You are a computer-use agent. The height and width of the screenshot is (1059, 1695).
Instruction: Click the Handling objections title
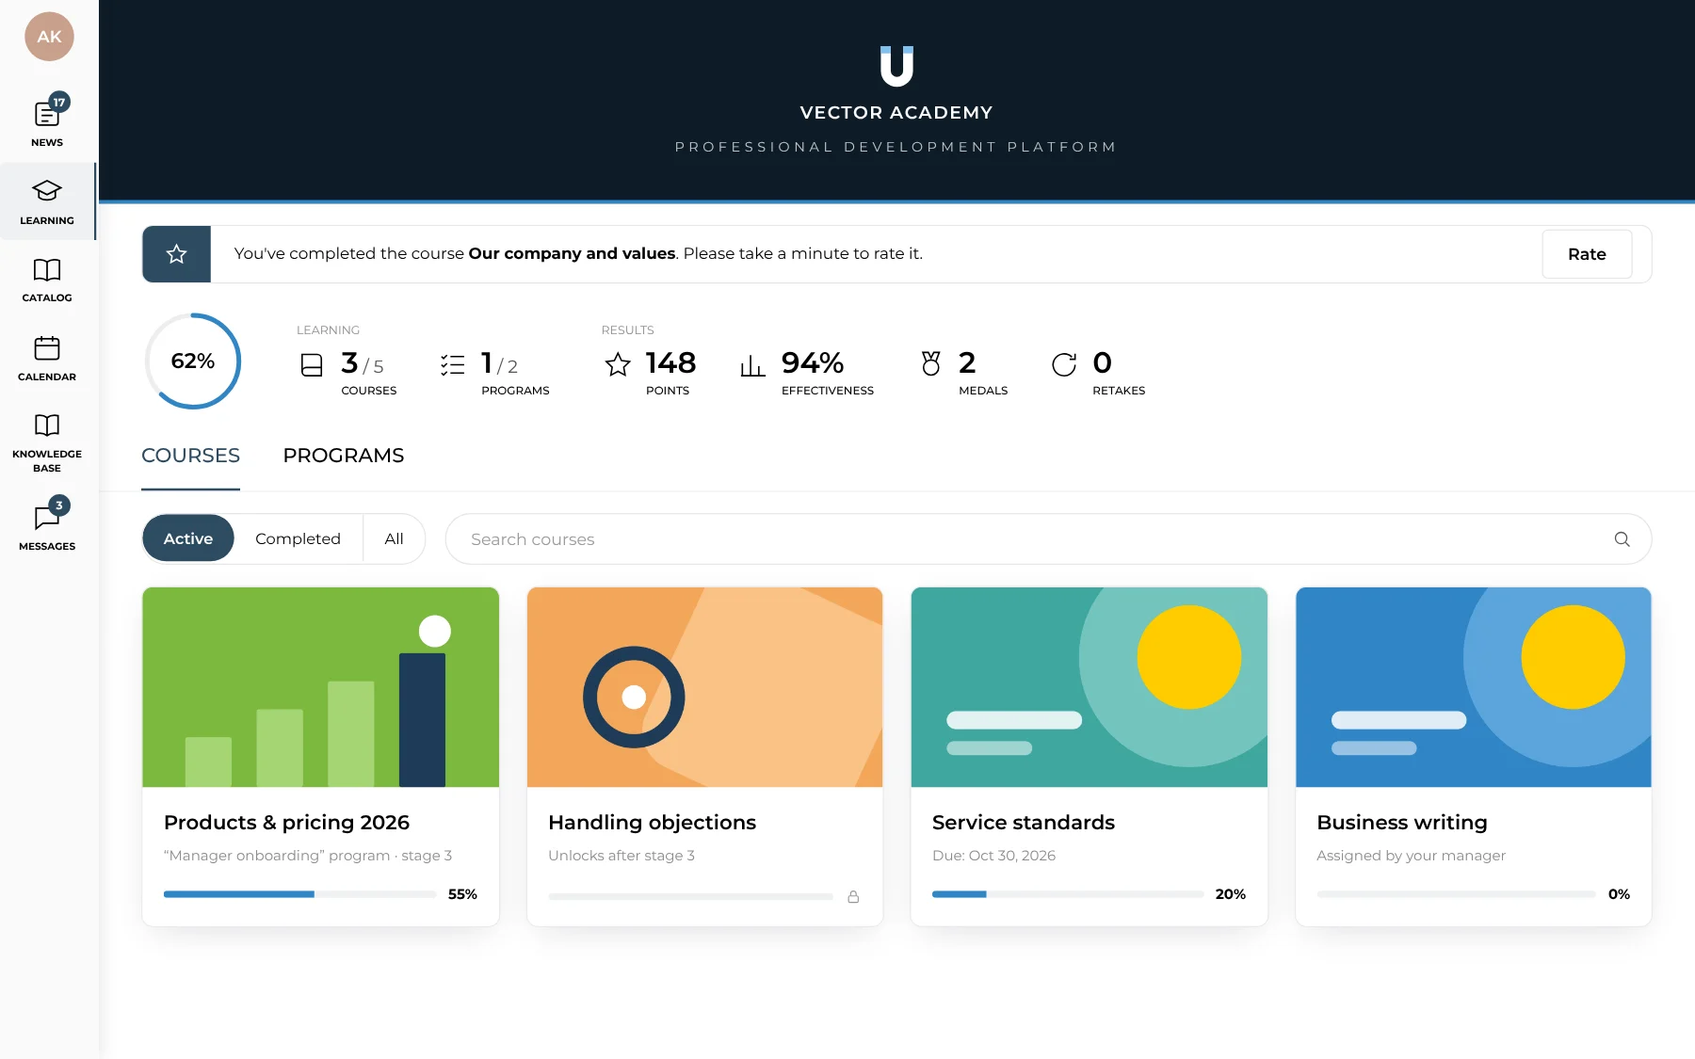coord(652,823)
